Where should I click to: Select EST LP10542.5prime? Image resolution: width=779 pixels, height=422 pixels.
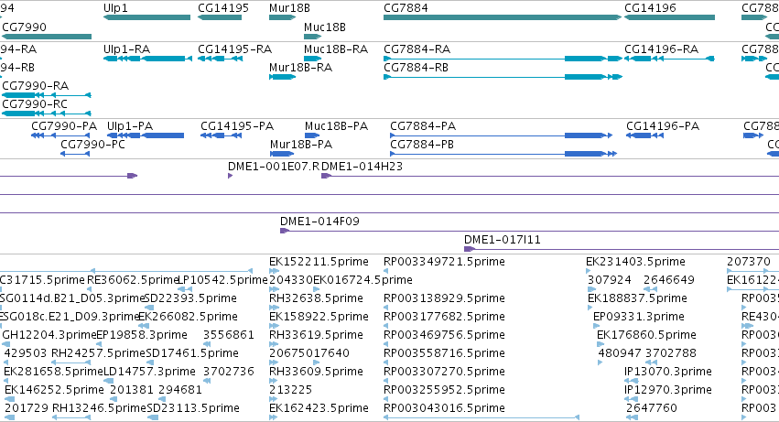[x=223, y=280]
